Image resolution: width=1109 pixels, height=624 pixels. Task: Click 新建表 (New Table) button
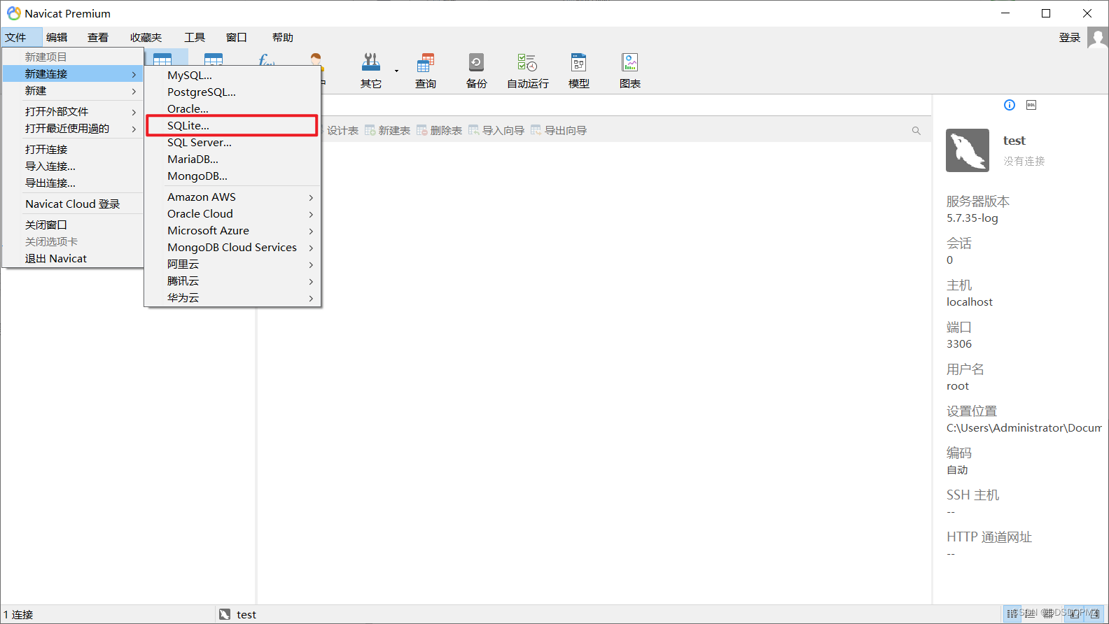387,131
